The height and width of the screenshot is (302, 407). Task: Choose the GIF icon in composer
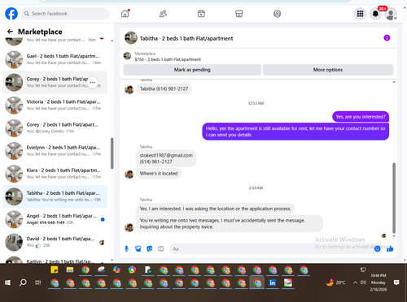click(x=161, y=248)
